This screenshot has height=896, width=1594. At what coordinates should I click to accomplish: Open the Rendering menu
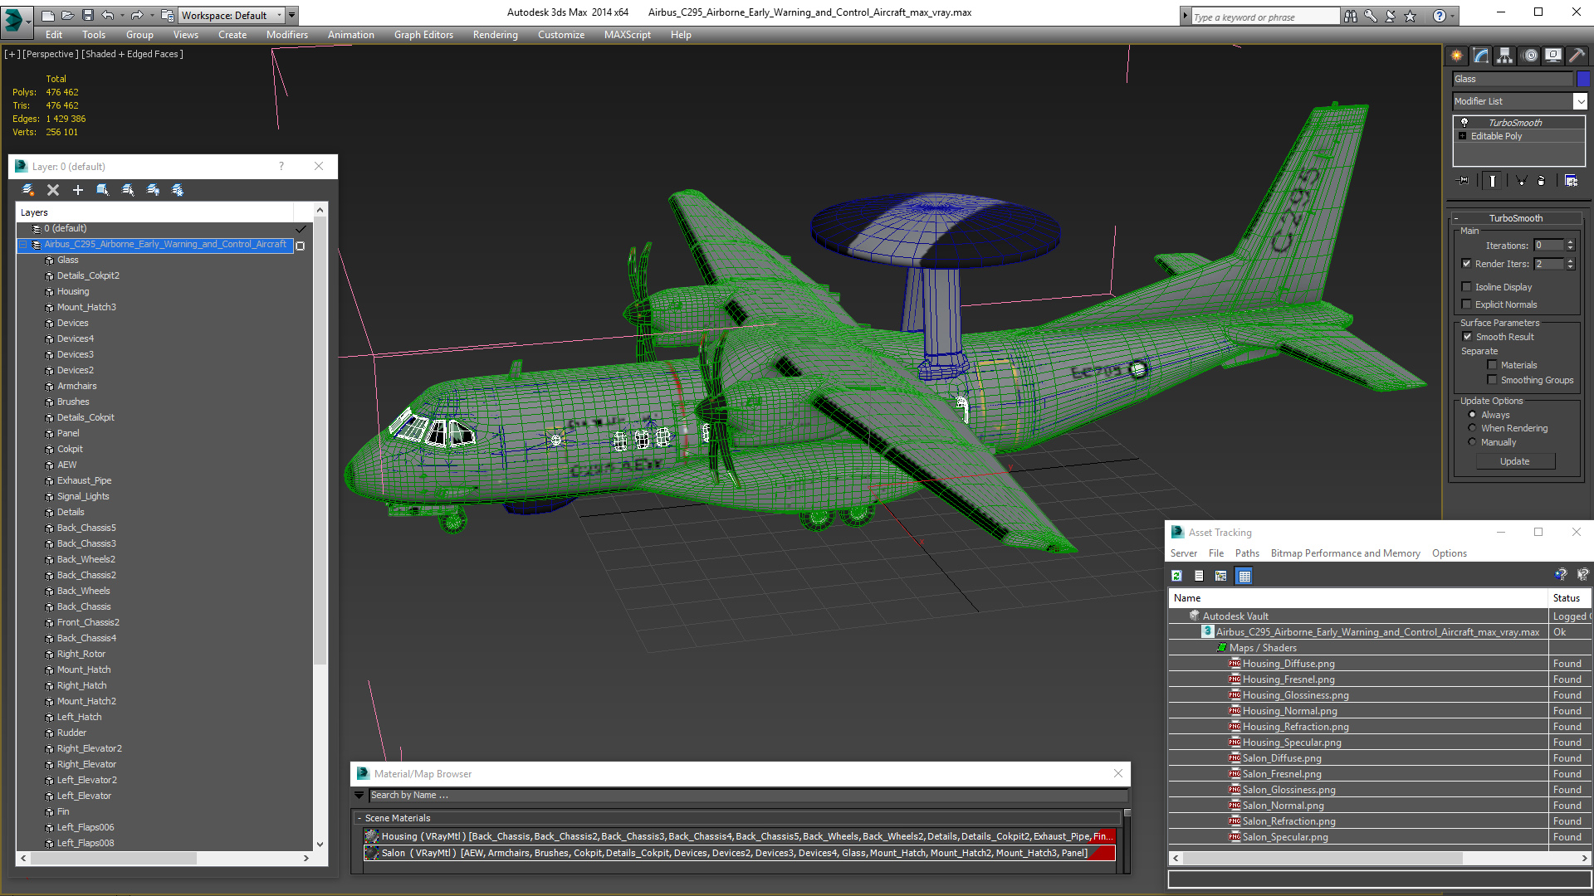point(495,35)
